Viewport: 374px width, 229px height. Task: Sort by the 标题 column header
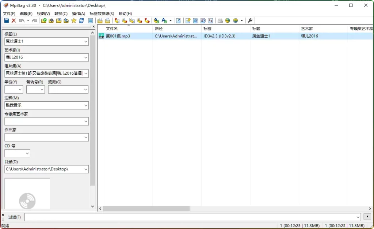click(275, 29)
